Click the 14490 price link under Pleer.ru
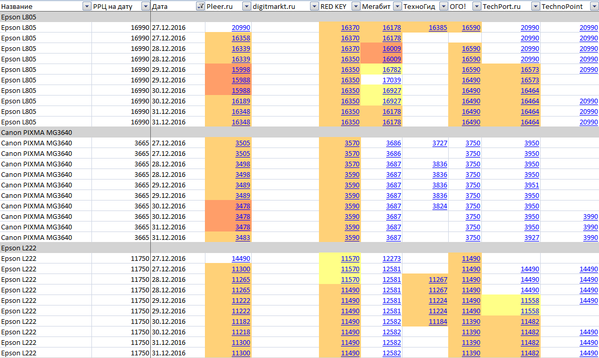This screenshot has height=358, width=599. click(241, 258)
